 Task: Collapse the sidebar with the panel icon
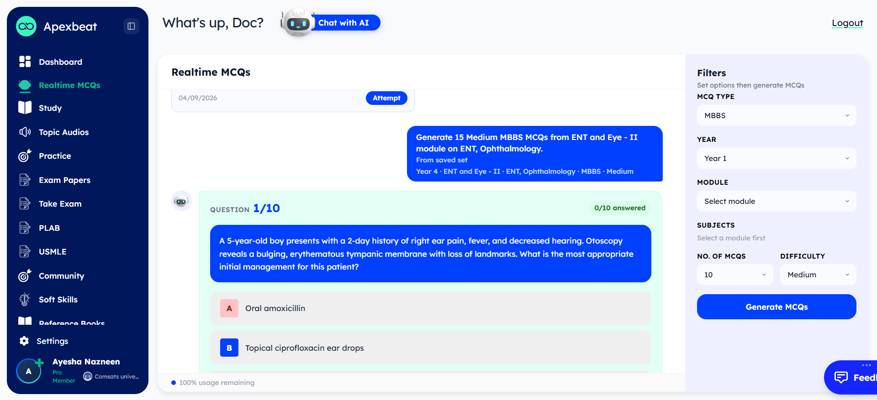coord(131,26)
